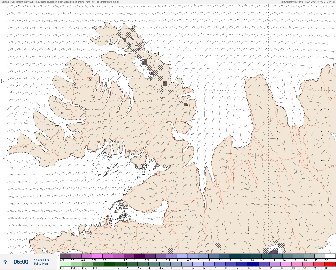Pick the upper legend swatch between 0.5 and 0.8
The image size is (336, 270).
tap(97, 256)
